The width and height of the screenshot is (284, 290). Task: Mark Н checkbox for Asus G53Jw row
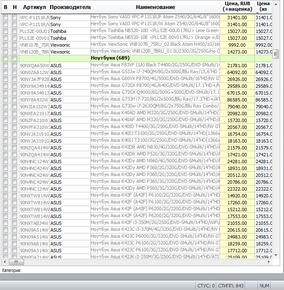(x=14, y=72)
